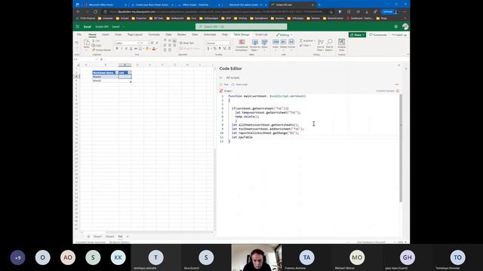Switch to the Insert ribbon tab

tap(106, 35)
